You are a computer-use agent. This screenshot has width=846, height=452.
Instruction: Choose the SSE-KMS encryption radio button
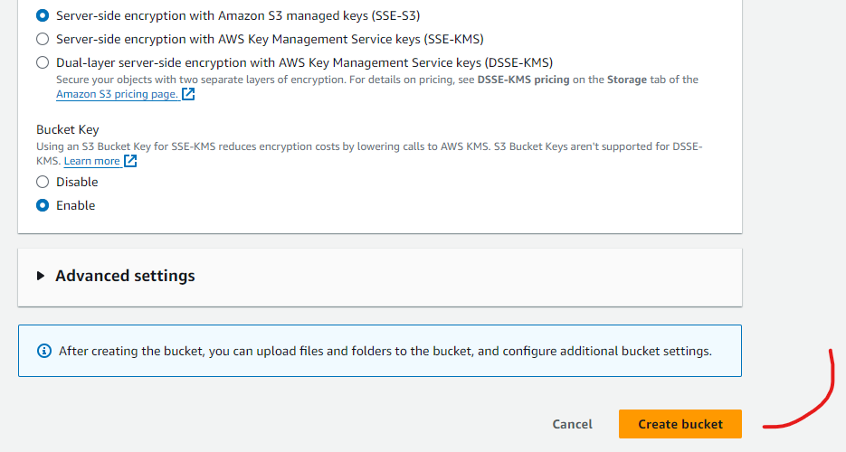point(43,39)
